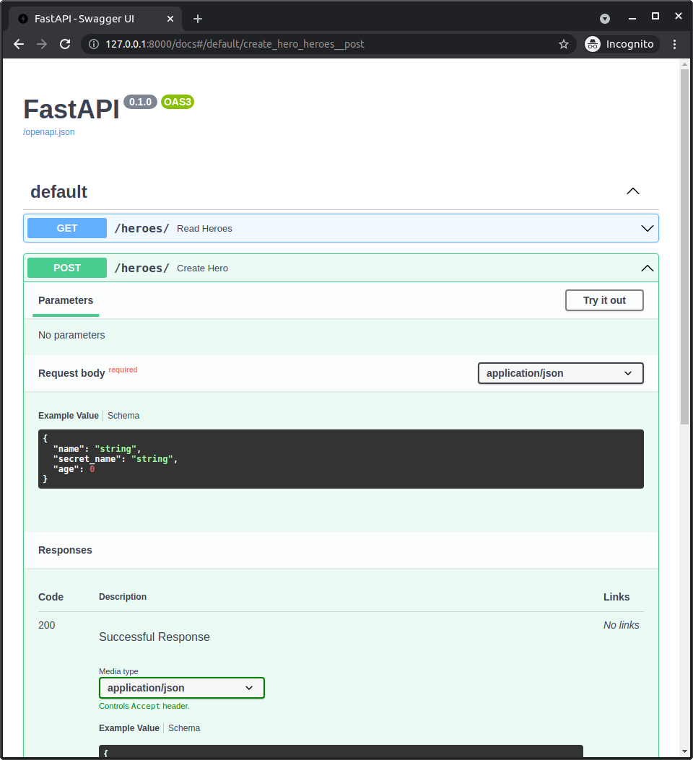The width and height of the screenshot is (693, 760).
Task: Open the response Media type dropdown
Action: (181, 688)
